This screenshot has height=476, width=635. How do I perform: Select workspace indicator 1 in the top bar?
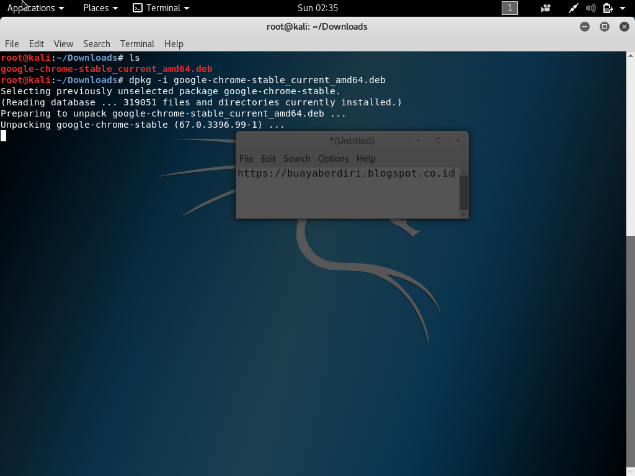pyautogui.click(x=508, y=8)
